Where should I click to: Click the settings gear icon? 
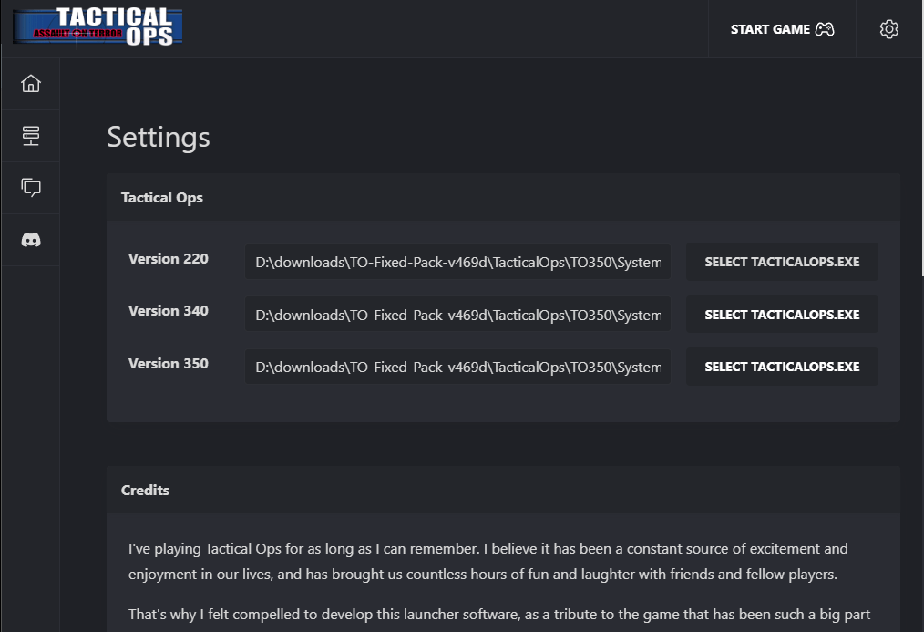coord(889,29)
